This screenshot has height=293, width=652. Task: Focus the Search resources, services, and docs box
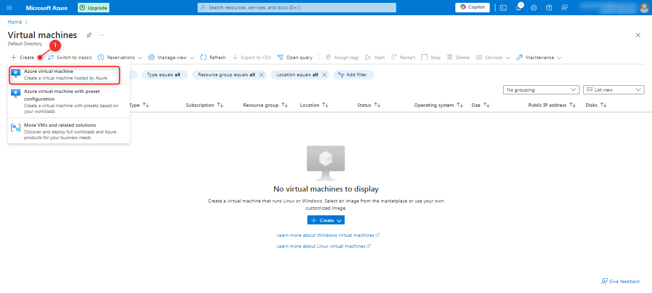pyautogui.click(x=297, y=8)
